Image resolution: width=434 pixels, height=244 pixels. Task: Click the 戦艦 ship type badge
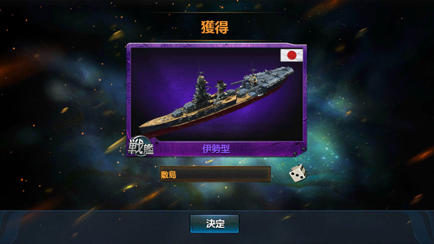pyautogui.click(x=141, y=147)
